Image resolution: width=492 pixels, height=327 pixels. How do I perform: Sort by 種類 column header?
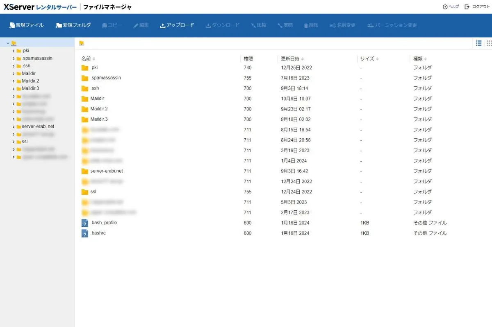tap(420, 59)
